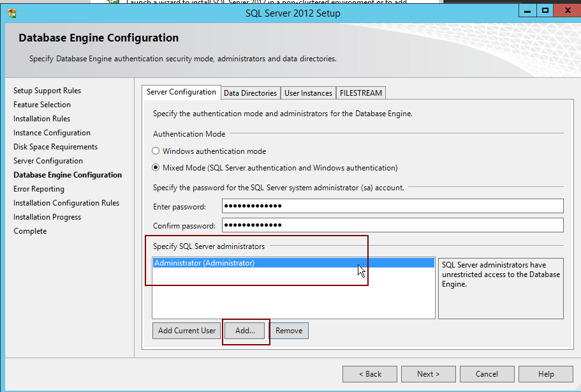
Task: Click the SQL Server Setup title bar icon
Action: tap(11, 13)
